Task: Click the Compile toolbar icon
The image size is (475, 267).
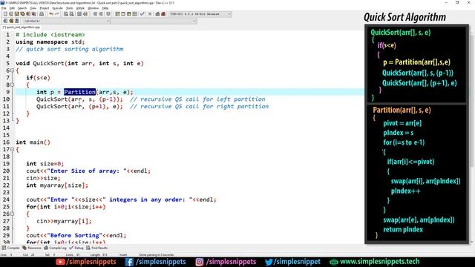Action: (x=117, y=14)
